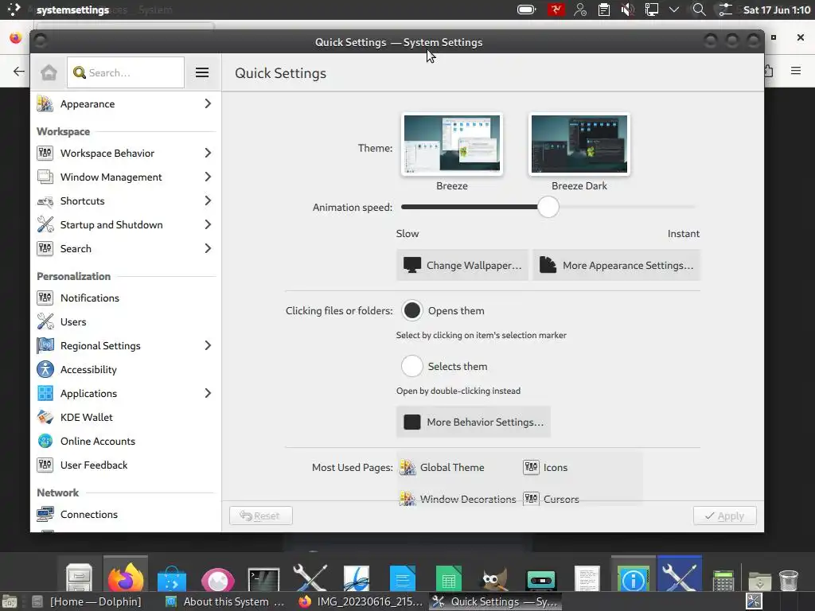Open Icons from Most Used Pages

tap(545, 468)
